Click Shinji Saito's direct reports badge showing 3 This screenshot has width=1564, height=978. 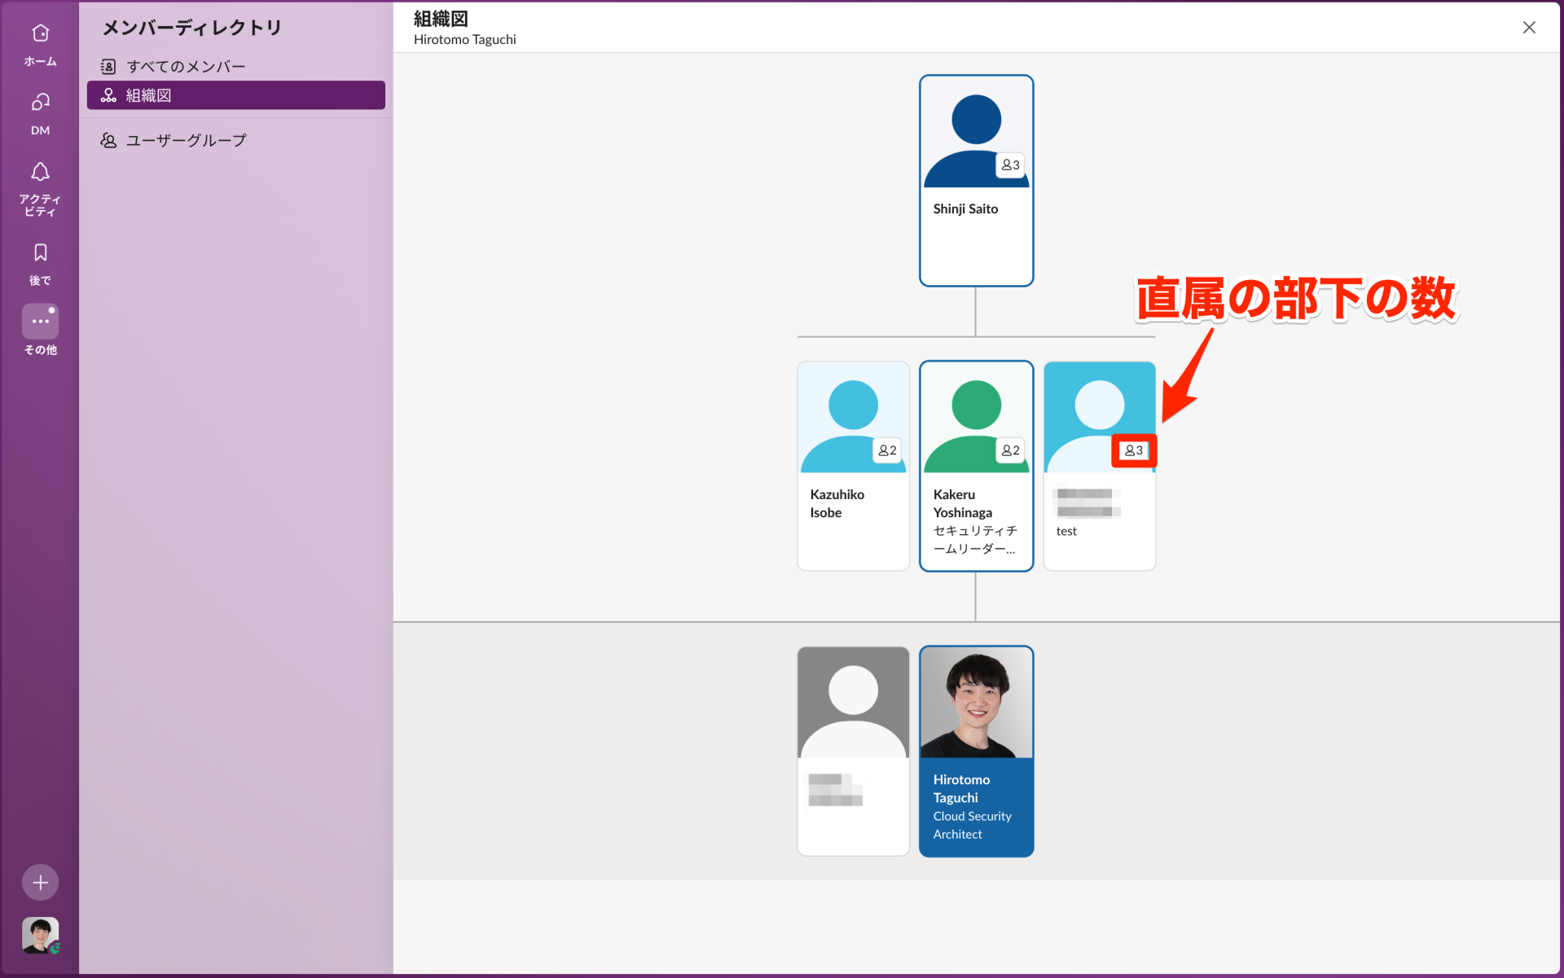click(1011, 165)
